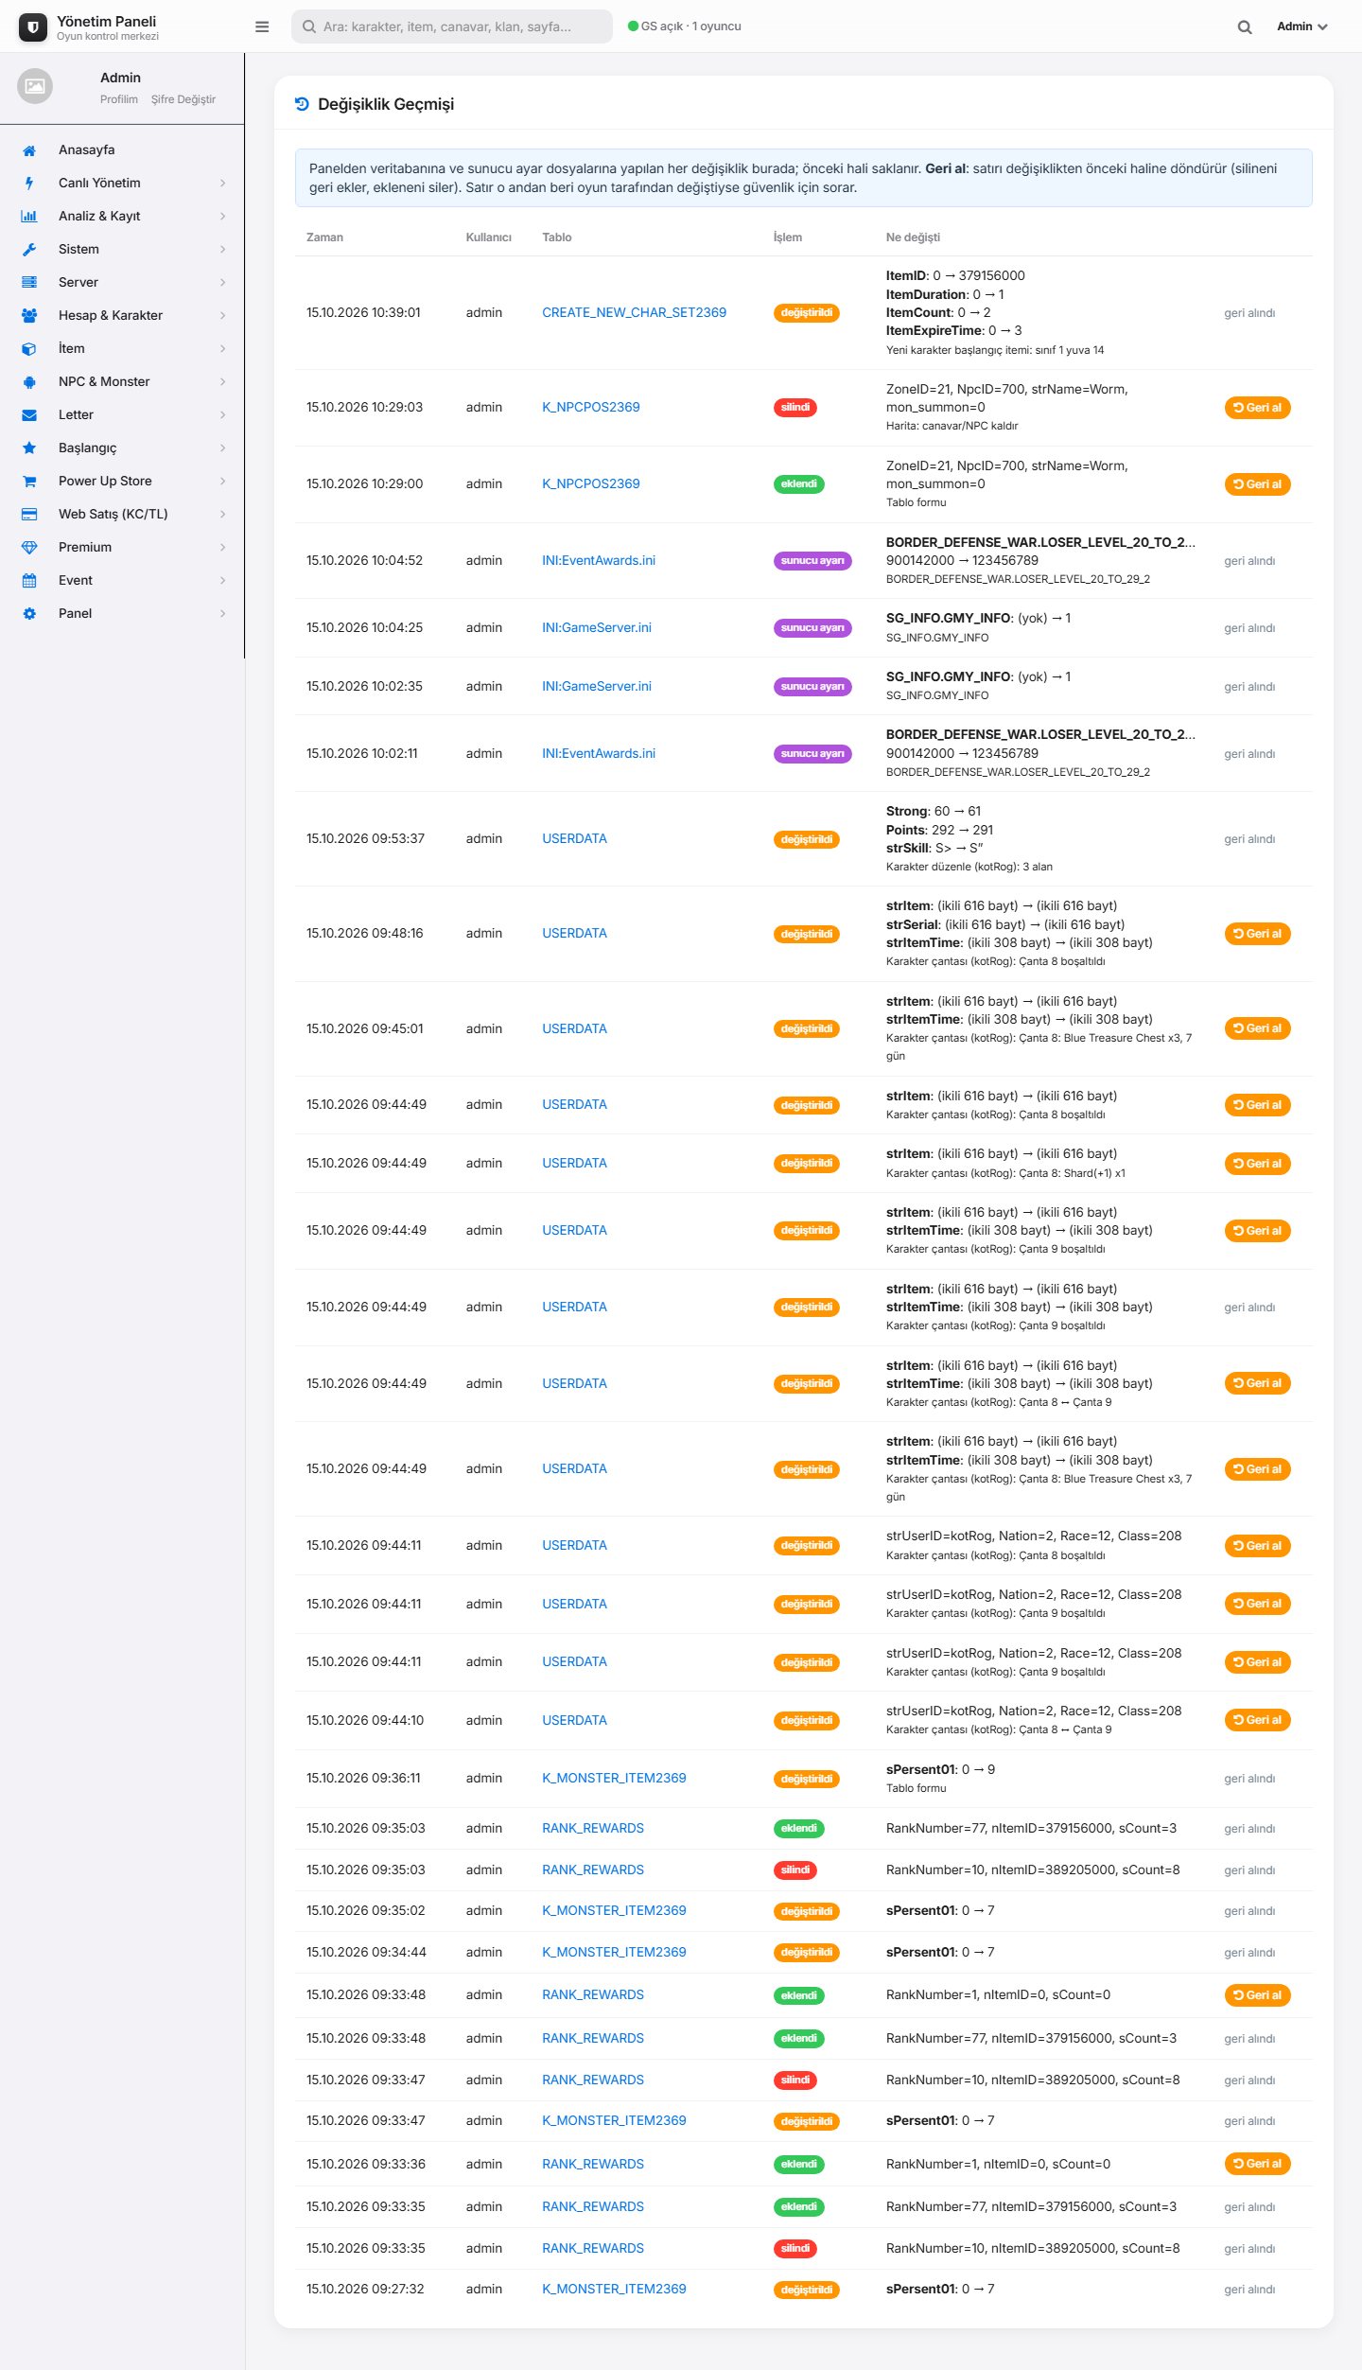Click the Anasayfa home icon
Viewport: 1362px width, 2370px height.
tap(29, 150)
